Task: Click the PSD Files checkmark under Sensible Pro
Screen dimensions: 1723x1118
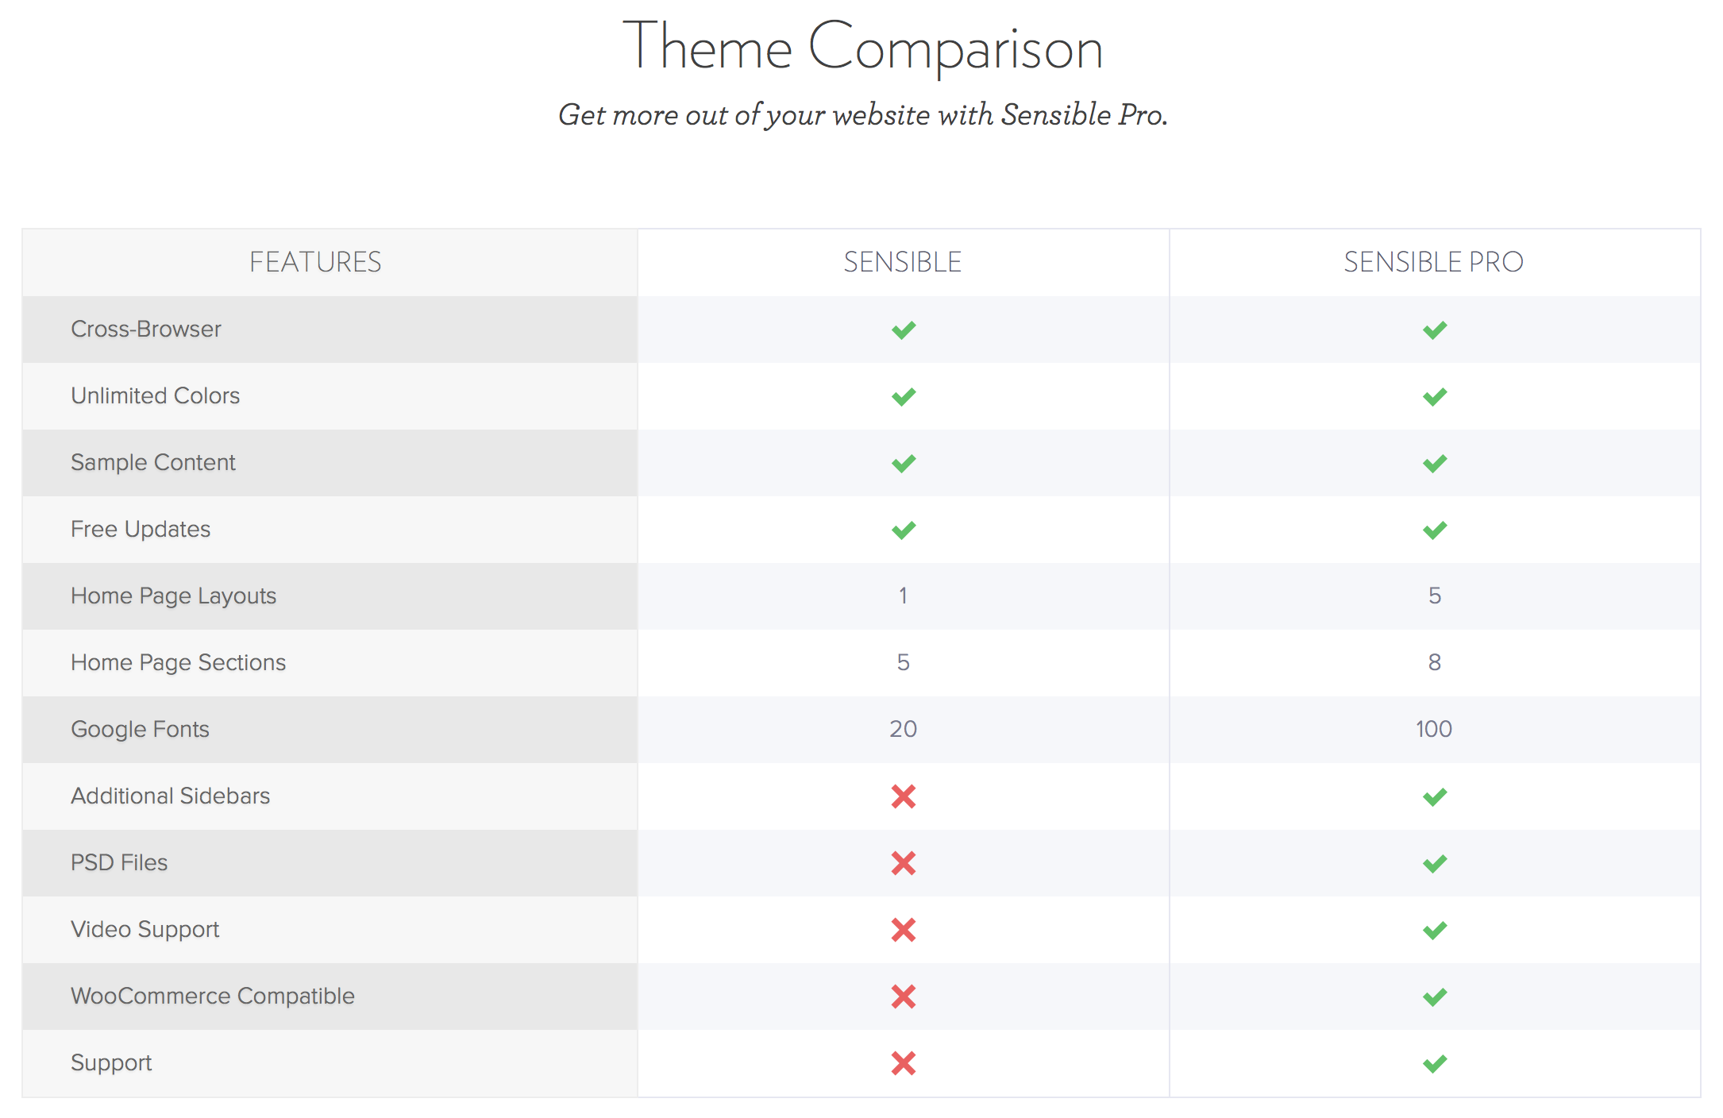Action: [1435, 864]
